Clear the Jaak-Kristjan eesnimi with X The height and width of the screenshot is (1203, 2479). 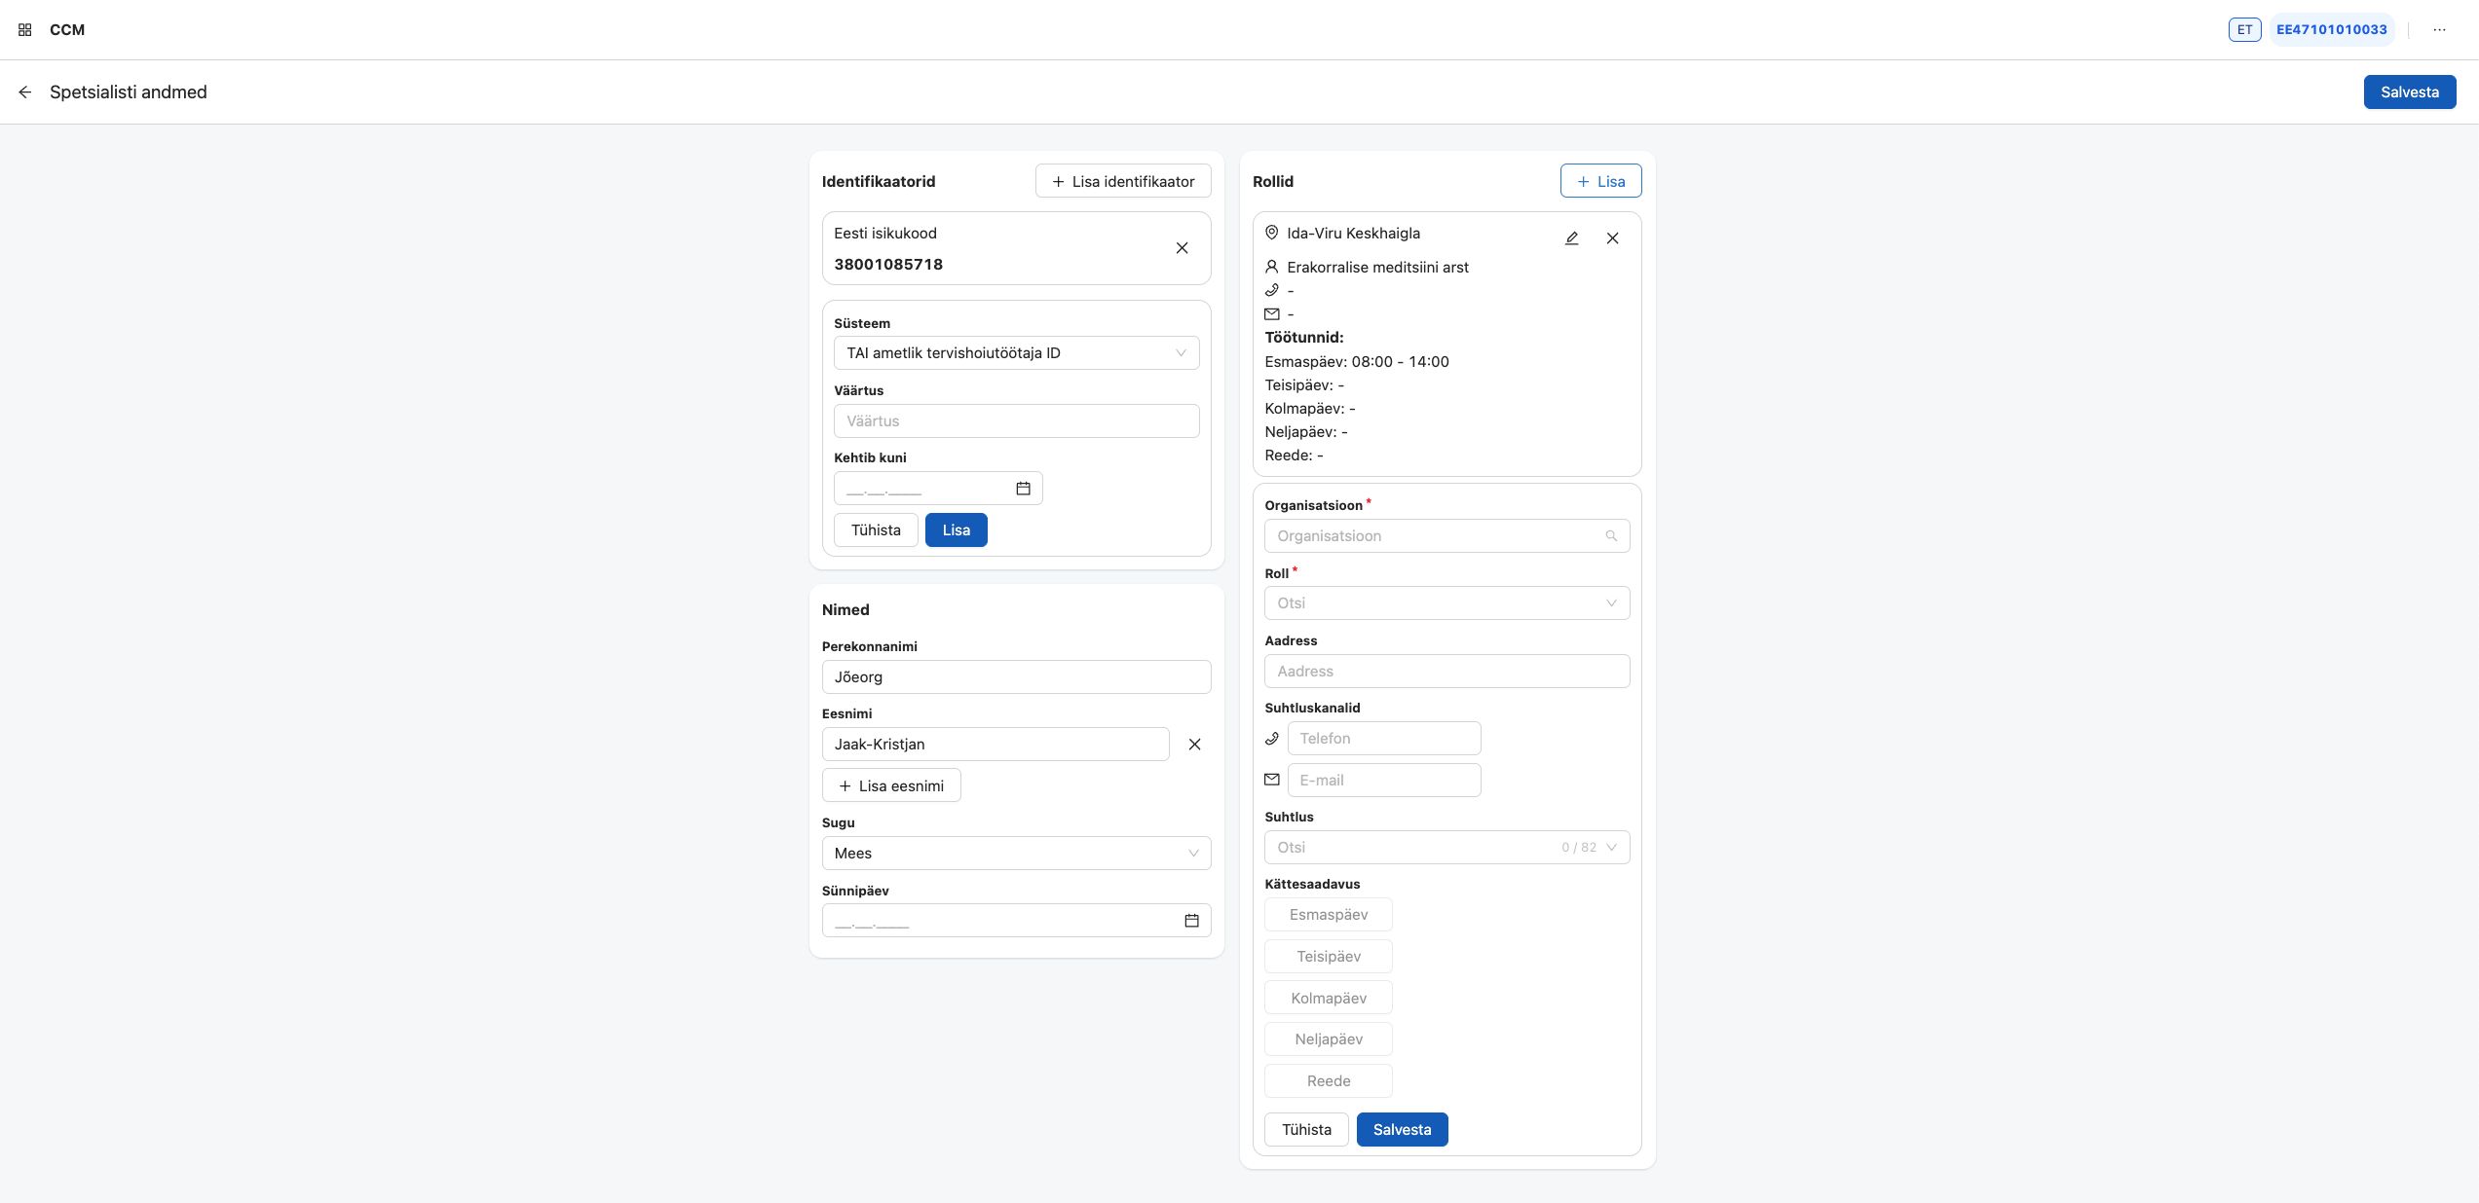1194,744
